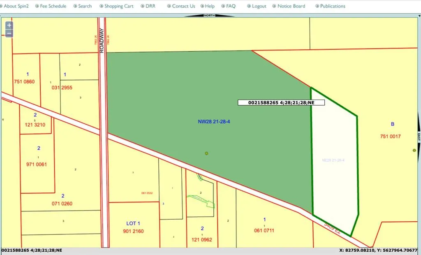
Task: Open the FAQ page
Action: coord(231,6)
